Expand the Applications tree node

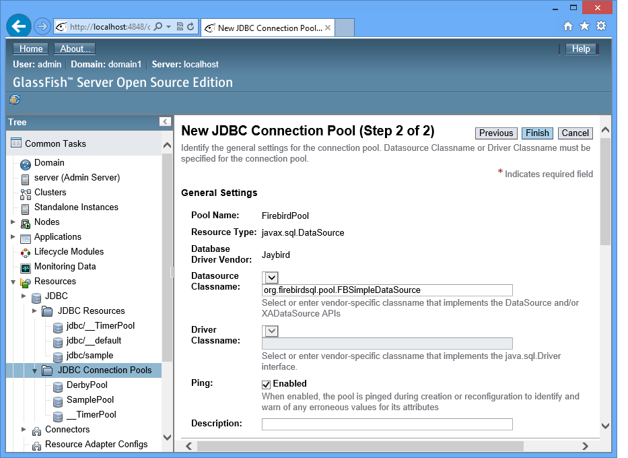tap(13, 236)
